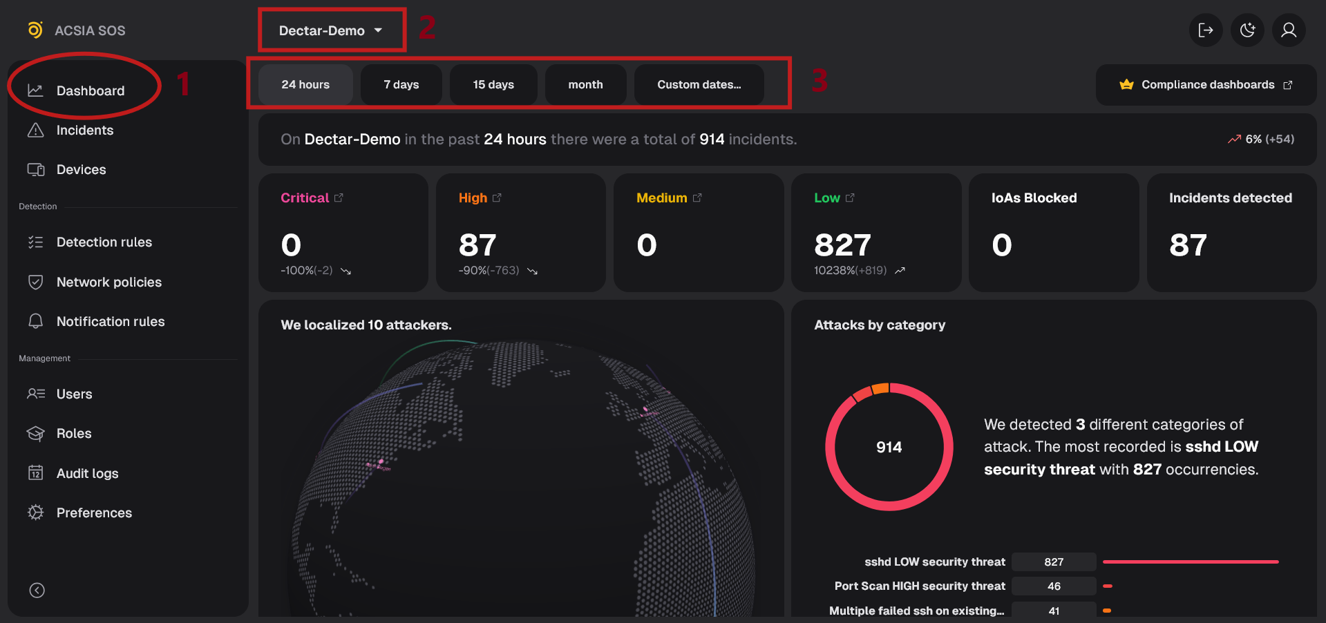Viewport: 1326px width, 623px height.
Task: Click the logout icon in top bar
Action: [x=1206, y=30]
